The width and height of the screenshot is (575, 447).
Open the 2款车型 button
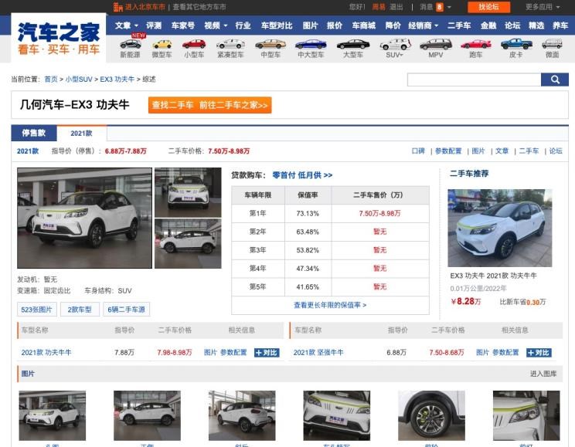point(80,310)
